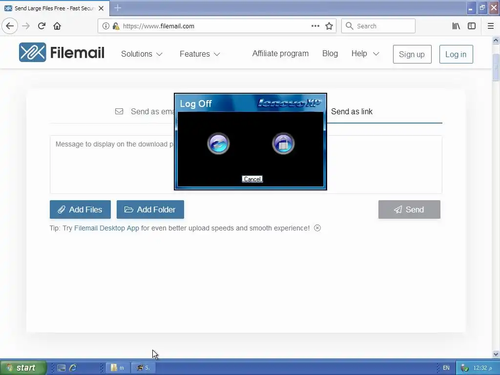Open the Library icon in toolbar
This screenshot has height=375, width=500.
click(x=456, y=26)
